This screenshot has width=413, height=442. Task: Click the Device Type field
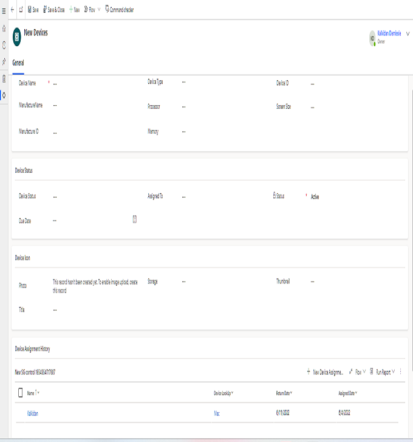coord(224,82)
